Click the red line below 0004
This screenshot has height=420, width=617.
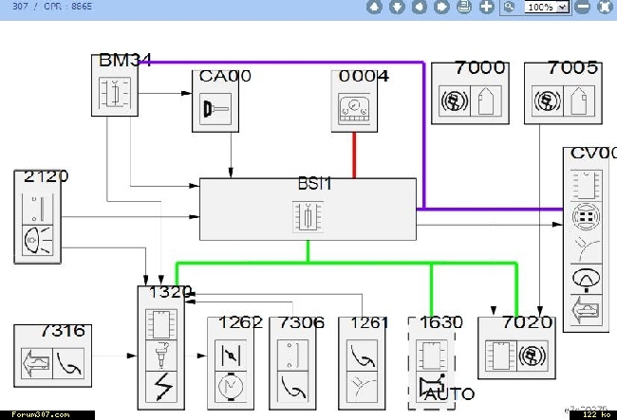[x=354, y=155]
